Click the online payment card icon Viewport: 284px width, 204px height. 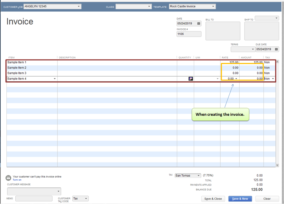point(8,178)
